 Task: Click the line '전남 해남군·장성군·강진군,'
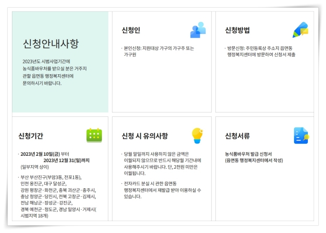click(x=47, y=203)
